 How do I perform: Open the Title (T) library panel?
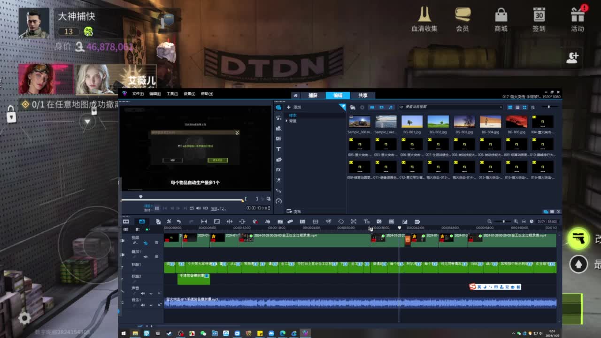[278, 149]
